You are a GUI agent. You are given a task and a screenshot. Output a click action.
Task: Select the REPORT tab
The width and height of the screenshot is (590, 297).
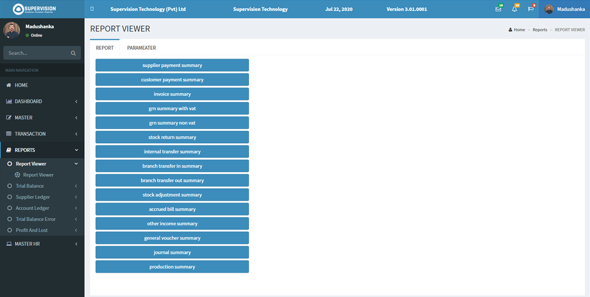coord(105,48)
